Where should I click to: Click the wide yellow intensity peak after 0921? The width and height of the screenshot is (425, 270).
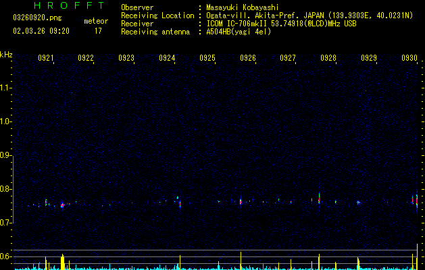coord(63,262)
